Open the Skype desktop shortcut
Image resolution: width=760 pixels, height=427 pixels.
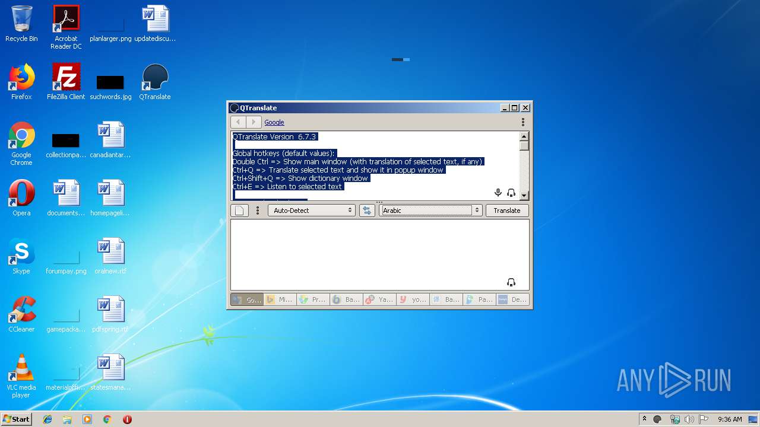pyautogui.click(x=21, y=256)
